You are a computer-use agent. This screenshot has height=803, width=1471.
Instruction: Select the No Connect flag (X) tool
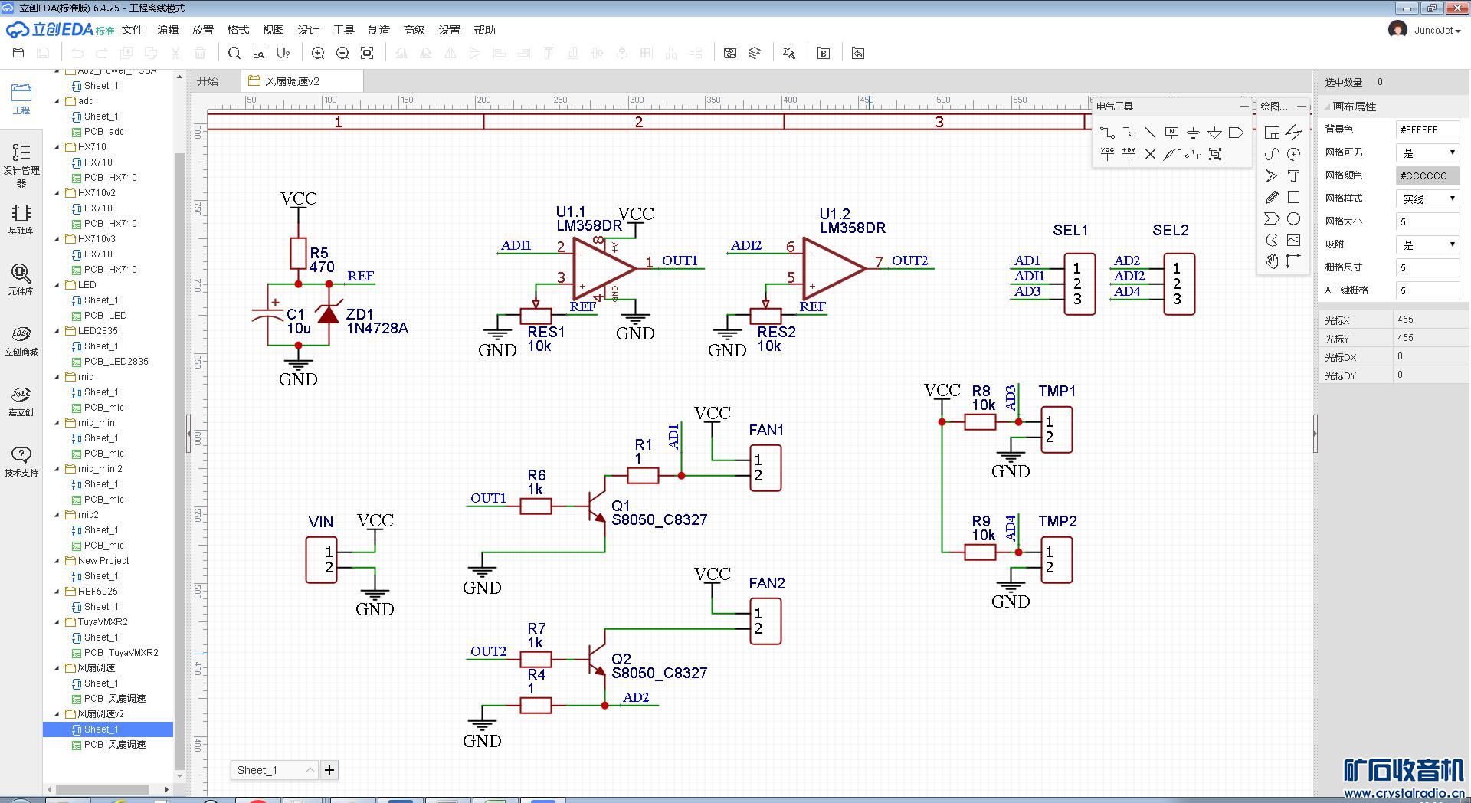pyautogui.click(x=1150, y=154)
